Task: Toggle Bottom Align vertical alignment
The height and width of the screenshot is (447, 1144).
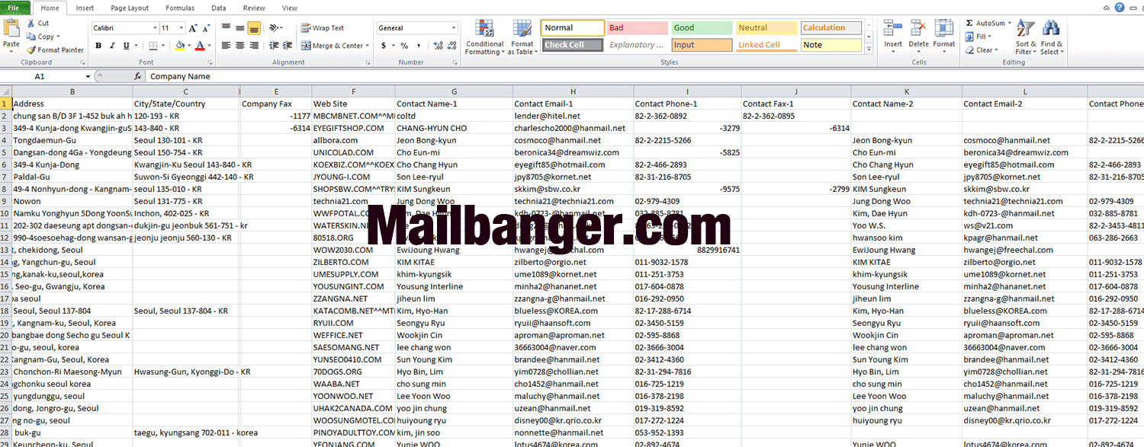Action: pos(253,28)
